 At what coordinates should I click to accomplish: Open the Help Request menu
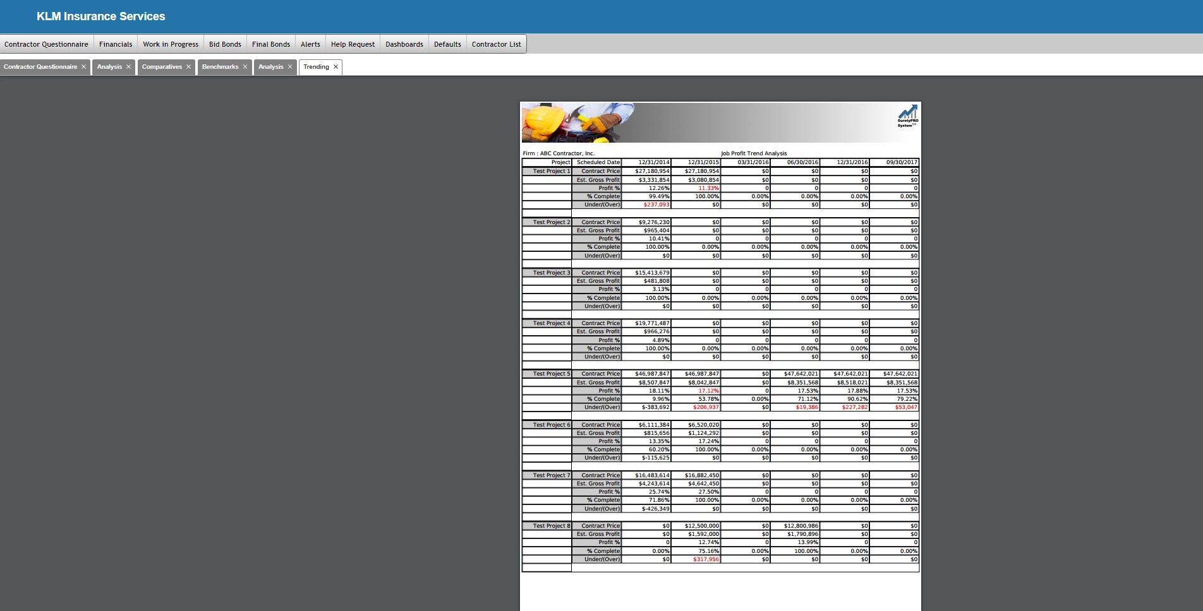353,44
